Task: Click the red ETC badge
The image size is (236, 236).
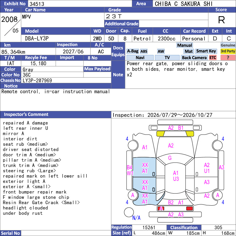Action: pyautogui.click(x=213, y=58)
